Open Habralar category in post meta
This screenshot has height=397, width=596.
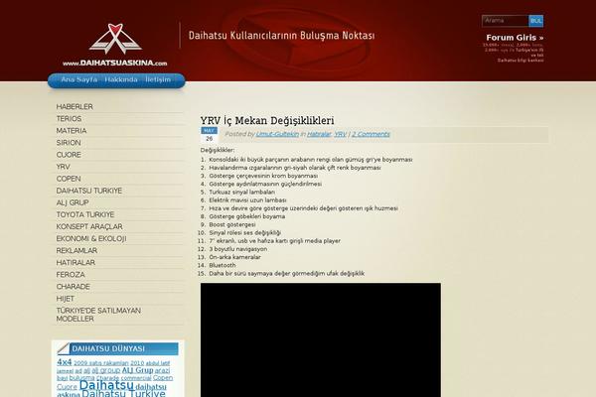319,134
